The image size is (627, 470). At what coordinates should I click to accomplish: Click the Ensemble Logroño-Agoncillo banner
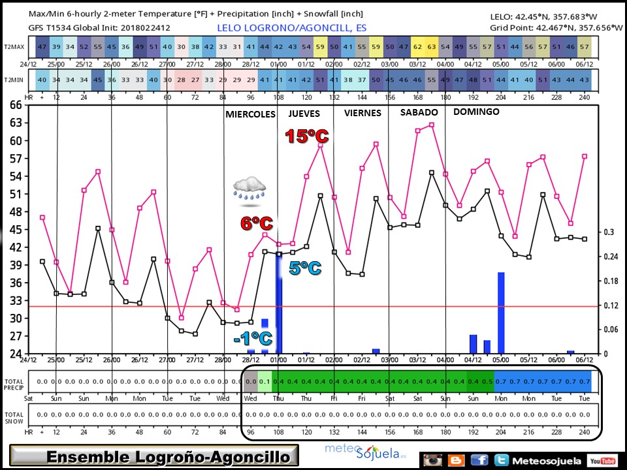[154, 456]
